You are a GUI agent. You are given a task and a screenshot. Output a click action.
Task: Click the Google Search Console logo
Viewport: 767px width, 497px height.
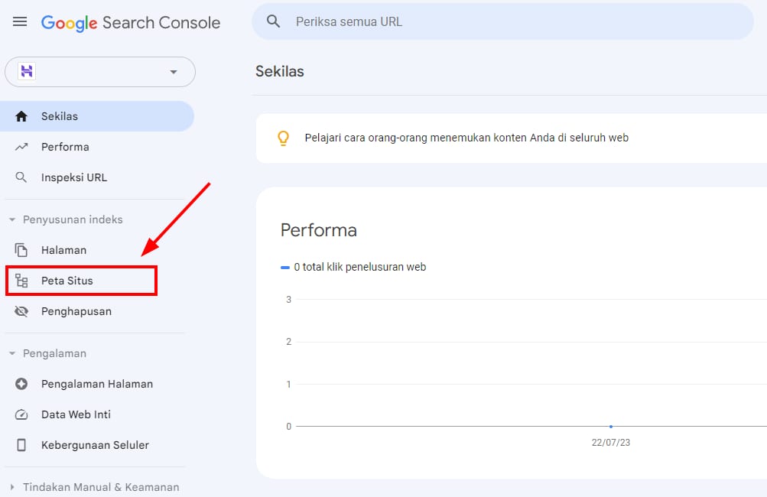pyautogui.click(x=131, y=22)
